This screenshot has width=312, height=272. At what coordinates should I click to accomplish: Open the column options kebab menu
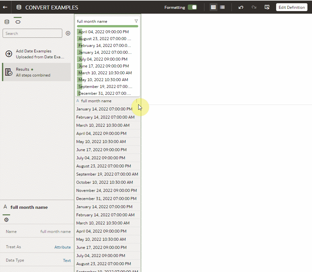coord(136,101)
